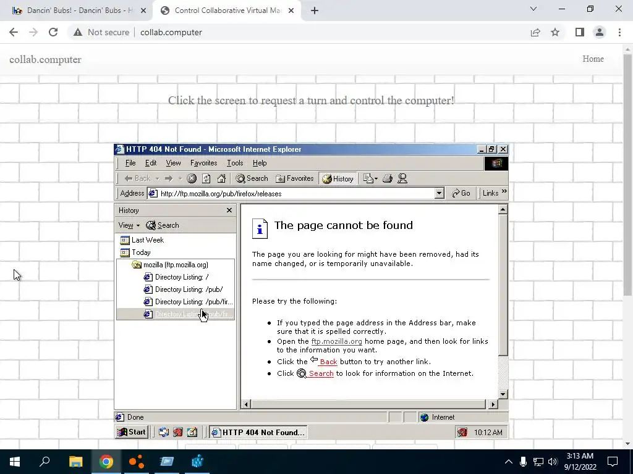
Task: Collapse mozilla (ftp.mozilla.org) folder
Action: (x=170, y=265)
